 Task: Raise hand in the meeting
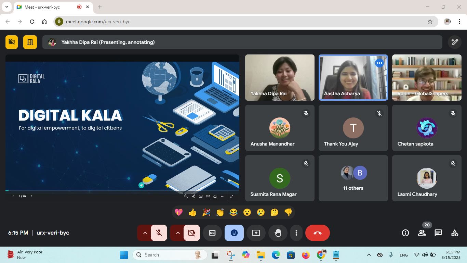tap(278, 233)
